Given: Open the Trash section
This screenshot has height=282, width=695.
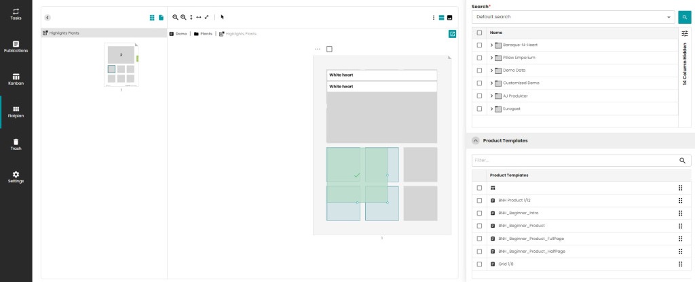Looking at the screenshot, I should [16, 144].
